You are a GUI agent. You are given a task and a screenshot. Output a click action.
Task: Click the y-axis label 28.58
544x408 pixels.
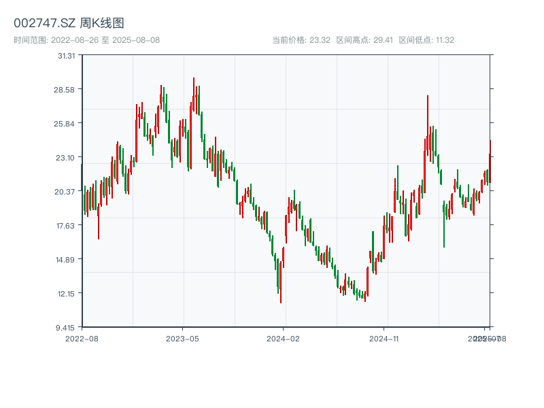64,90
